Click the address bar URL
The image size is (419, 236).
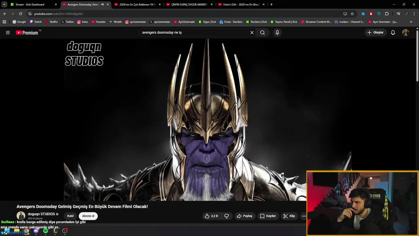[59, 14]
